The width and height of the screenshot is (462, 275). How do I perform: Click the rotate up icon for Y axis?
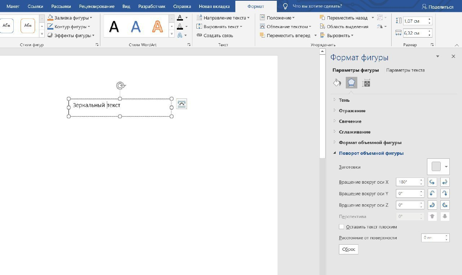[x=432, y=193]
